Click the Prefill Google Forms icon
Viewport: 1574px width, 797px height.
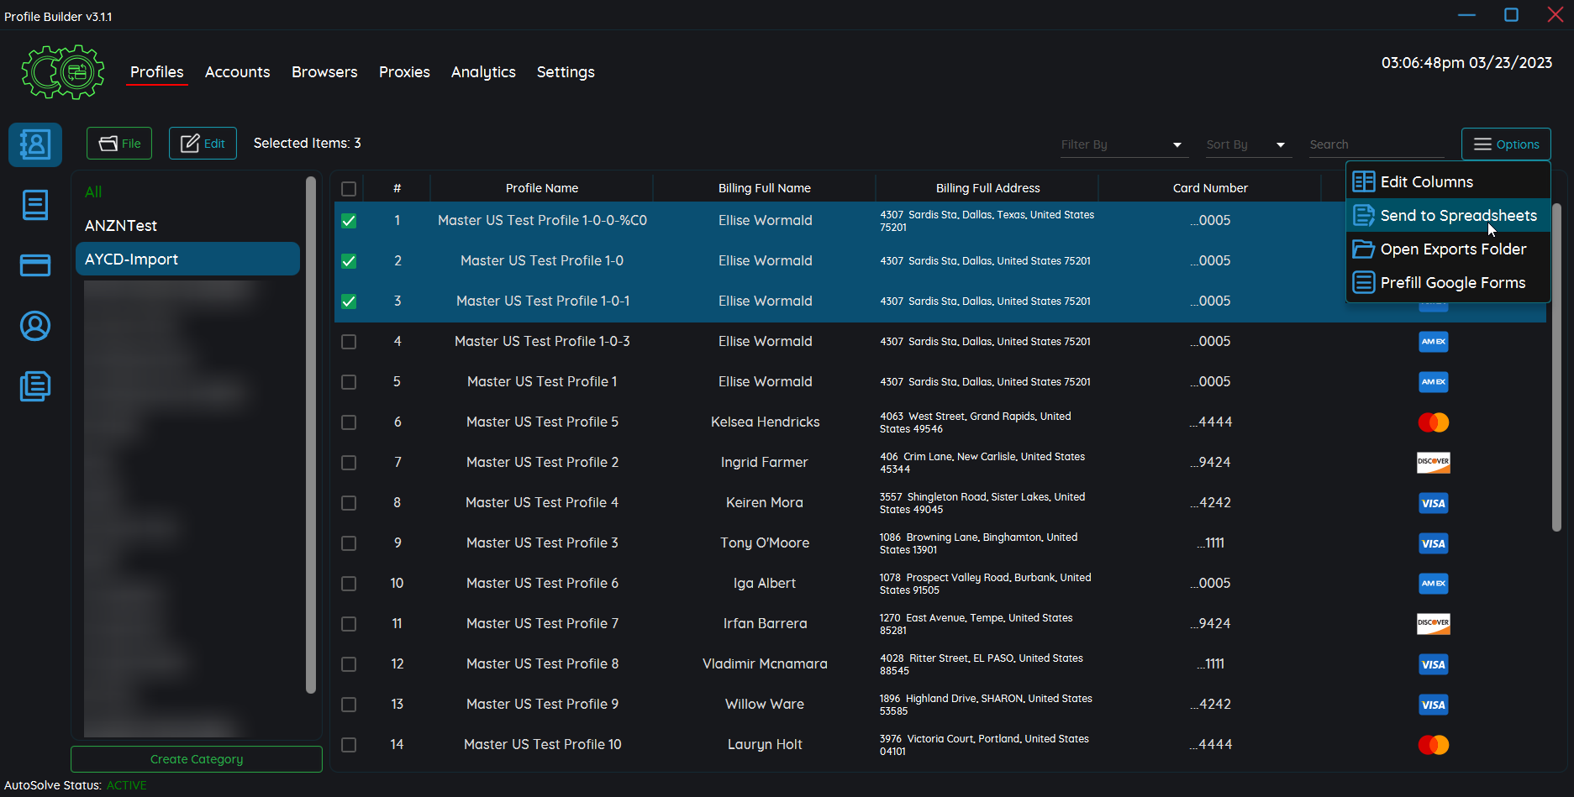point(1364,282)
